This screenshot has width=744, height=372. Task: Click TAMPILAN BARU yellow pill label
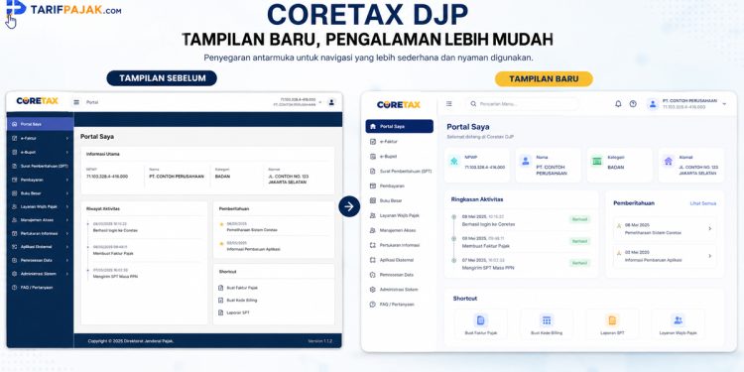point(544,78)
